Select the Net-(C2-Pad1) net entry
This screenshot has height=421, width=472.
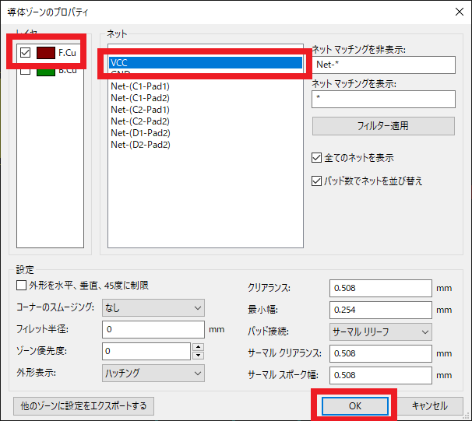click(140, 109)
